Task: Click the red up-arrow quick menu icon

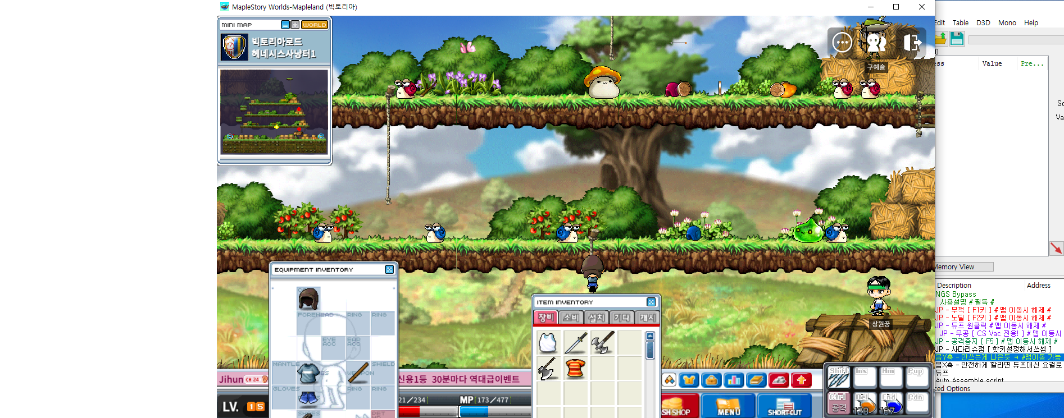Action: pyautogui.click(x=801, y=380)
